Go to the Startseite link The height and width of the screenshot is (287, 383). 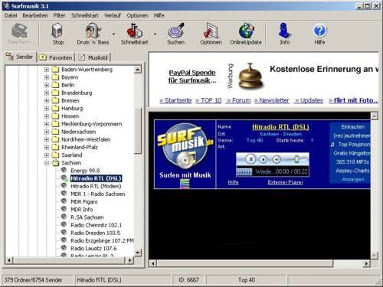point(175,100)
